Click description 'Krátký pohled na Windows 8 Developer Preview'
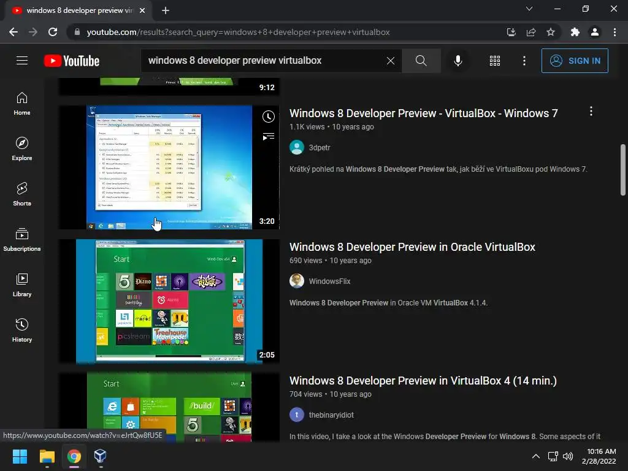 pyautogui.click(x=438, y=169)
